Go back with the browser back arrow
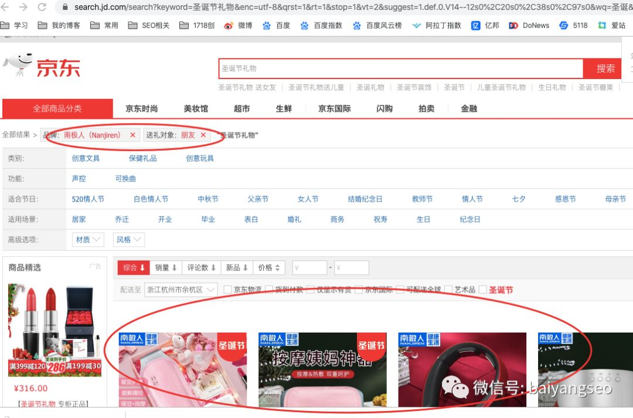The width and height of the screenshot is (633, 418). pos(5,7)
